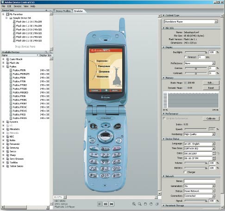Click the Battery level slider
Viewport: 225px width, 211px height.
(196, 168)
